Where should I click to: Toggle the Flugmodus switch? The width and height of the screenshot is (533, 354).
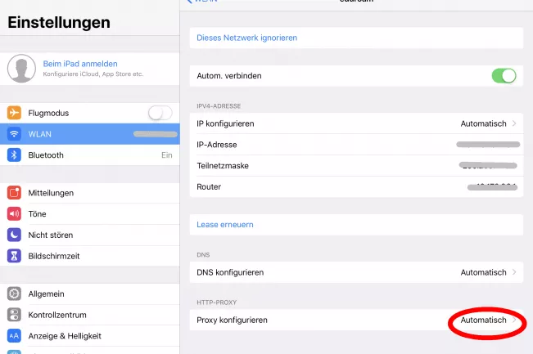tap(160, 113)
